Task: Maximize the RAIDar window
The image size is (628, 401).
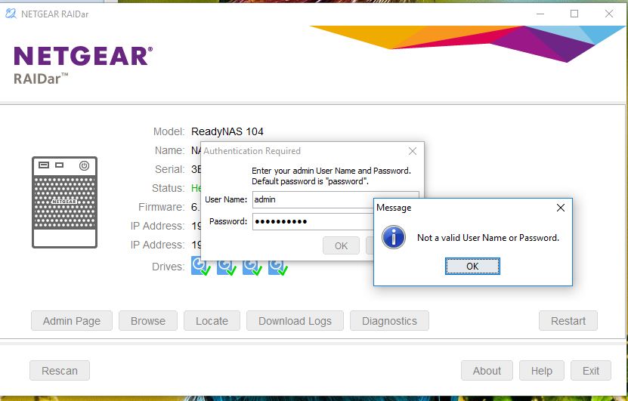Action: click(574, 14)
